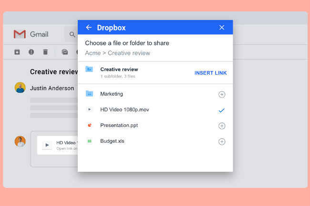310x206 pixels.
Task: Click the Creative review folder title
Action: [x=119, y=69]
